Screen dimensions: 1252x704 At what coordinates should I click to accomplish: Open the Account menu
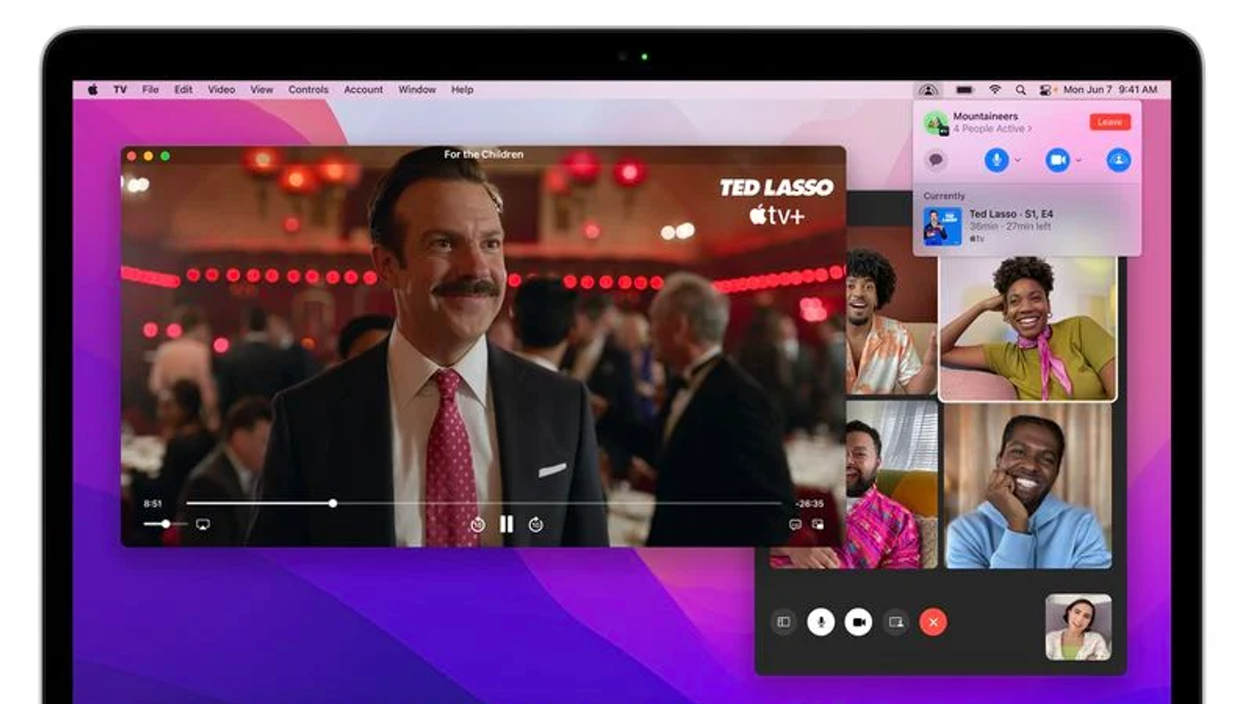[364, 90]
